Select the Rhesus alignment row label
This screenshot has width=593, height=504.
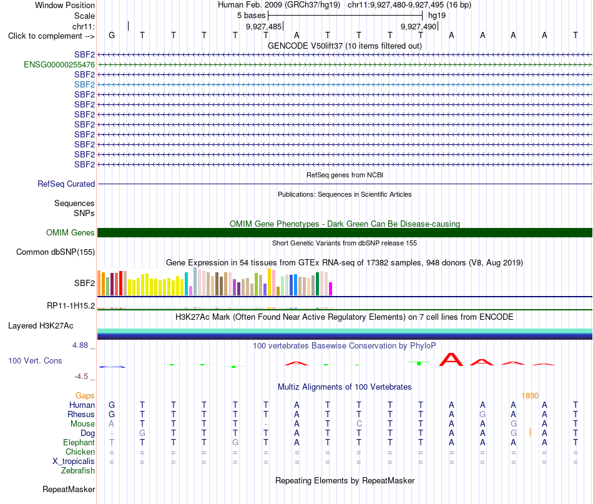point(81,415)
